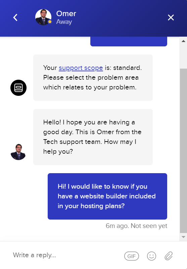This screenshot has width=187, height=269.
Task: Click Omer's profile photo in the header
Action: [43, 17]
